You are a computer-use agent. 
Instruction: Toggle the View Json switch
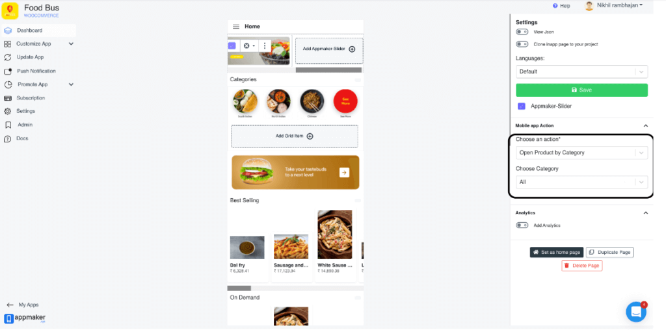tap(522, 32)
